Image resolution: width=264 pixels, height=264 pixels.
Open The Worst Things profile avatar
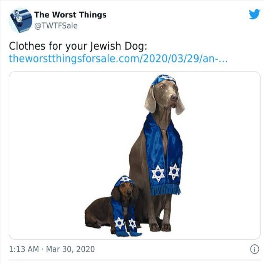coord(20,20)
